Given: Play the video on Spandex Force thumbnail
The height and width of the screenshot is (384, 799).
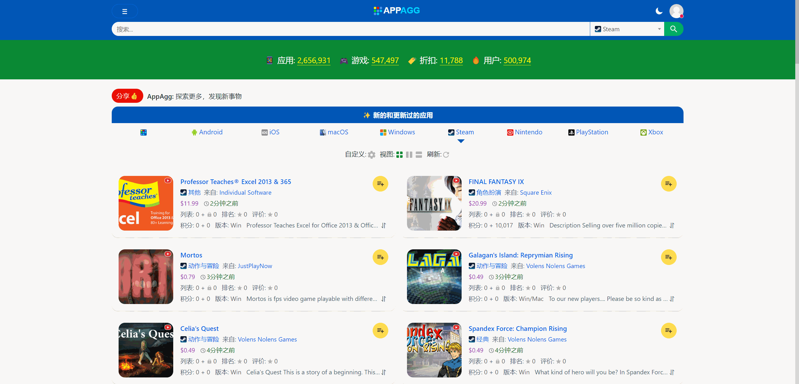Looking at the screenshot, I should (456, 327).
